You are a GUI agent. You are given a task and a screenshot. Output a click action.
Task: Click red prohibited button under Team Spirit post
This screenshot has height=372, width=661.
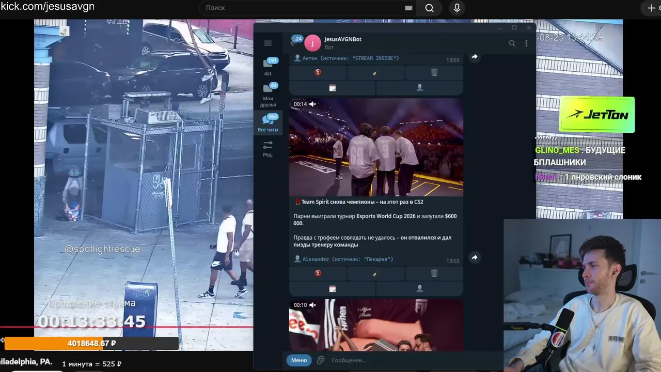318,273
